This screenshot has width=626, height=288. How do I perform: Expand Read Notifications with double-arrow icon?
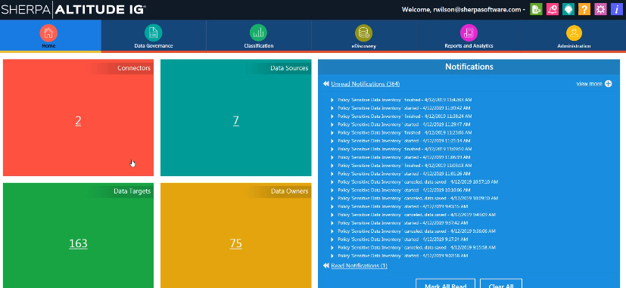(x=325, y=265)
